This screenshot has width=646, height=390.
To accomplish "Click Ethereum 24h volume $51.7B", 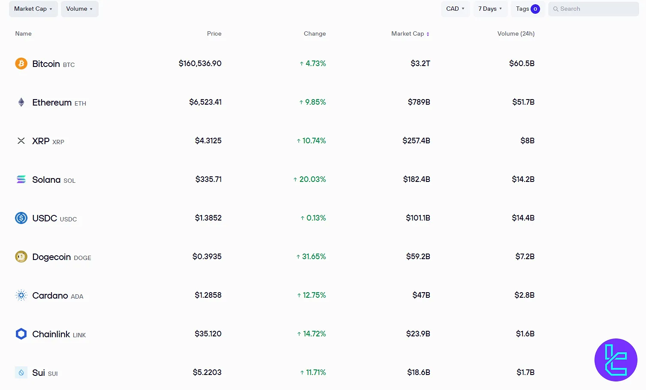I will click(523, 102).
